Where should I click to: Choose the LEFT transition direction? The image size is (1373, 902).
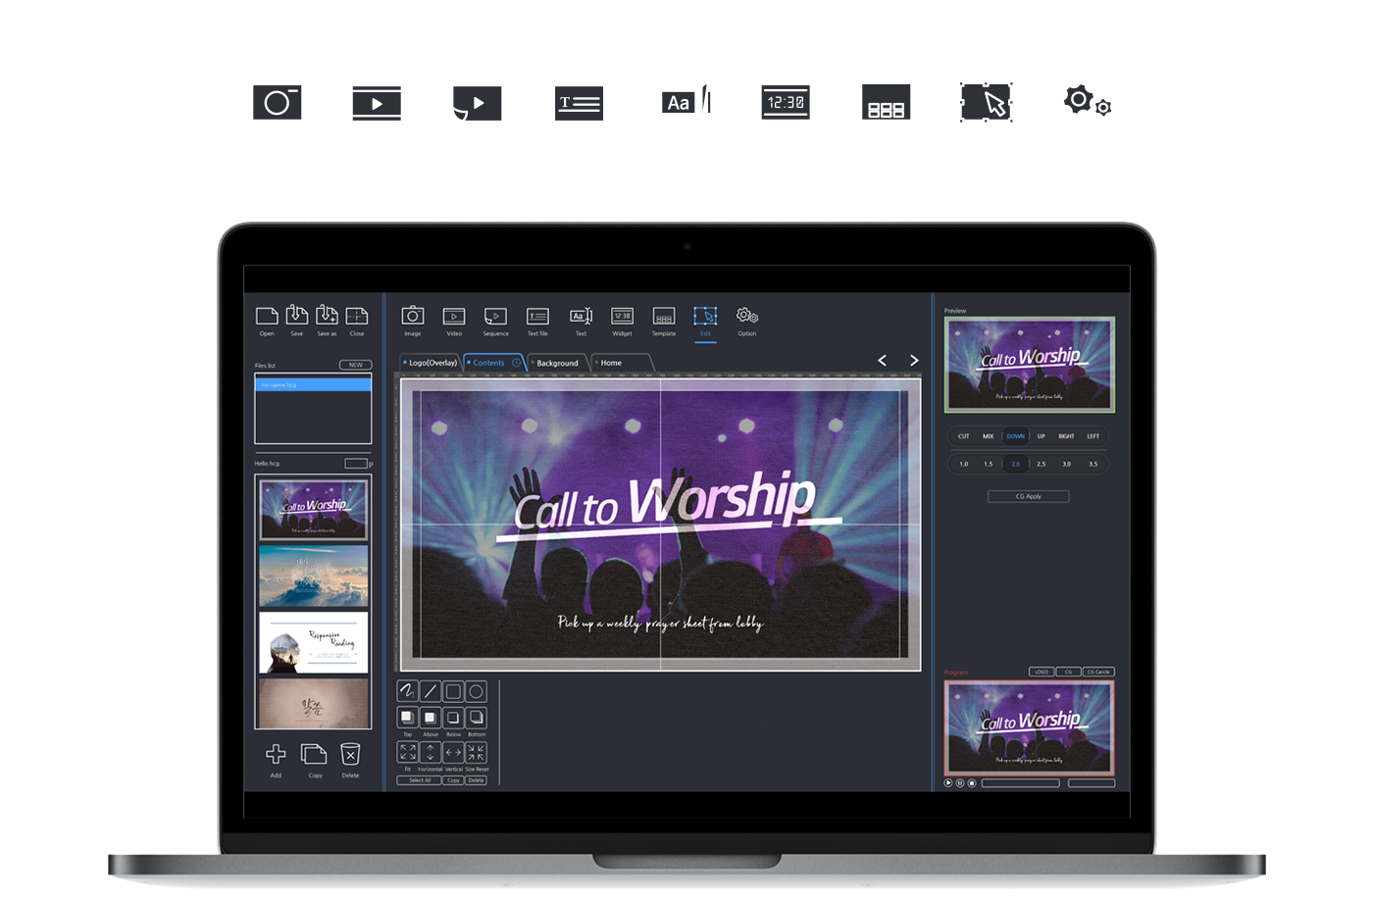[1093, 436]
